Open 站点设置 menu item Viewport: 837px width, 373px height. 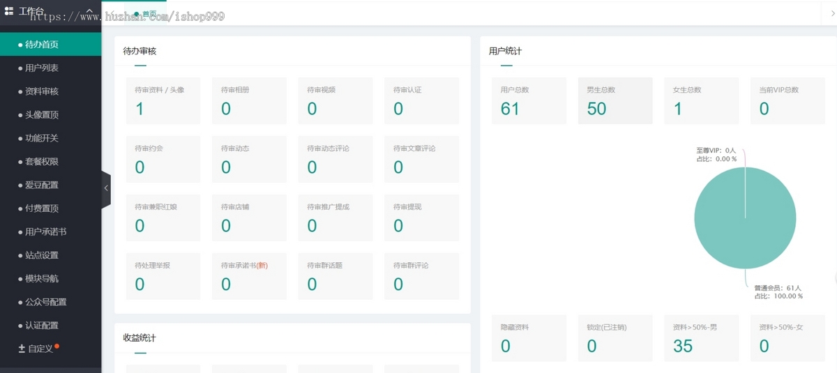pos(50,255)
